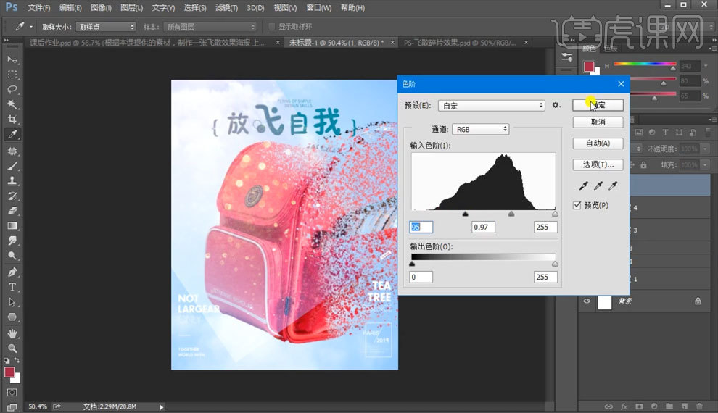This screenshot has width=718, height=413.
Task: Select the Lasso tool
Action: [12, 90]
